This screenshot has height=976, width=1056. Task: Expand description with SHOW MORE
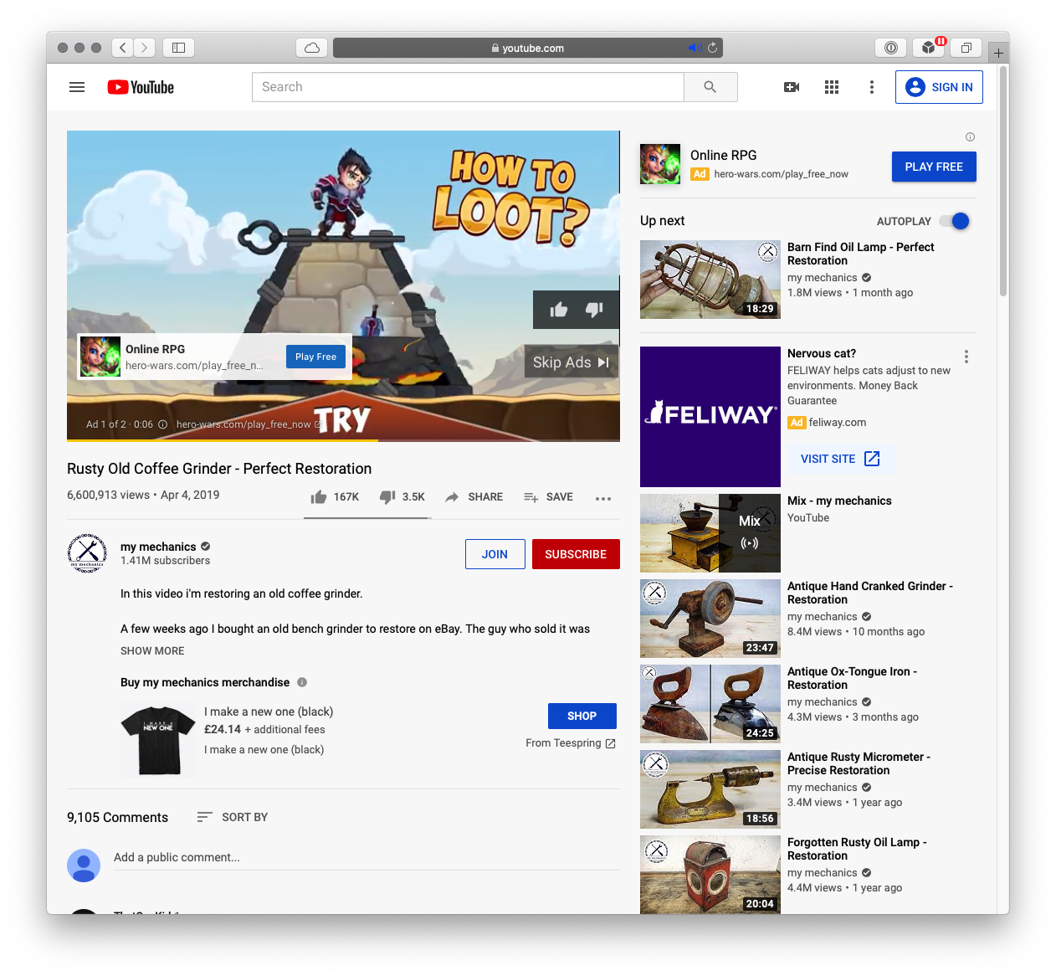(x=152, y=650)
